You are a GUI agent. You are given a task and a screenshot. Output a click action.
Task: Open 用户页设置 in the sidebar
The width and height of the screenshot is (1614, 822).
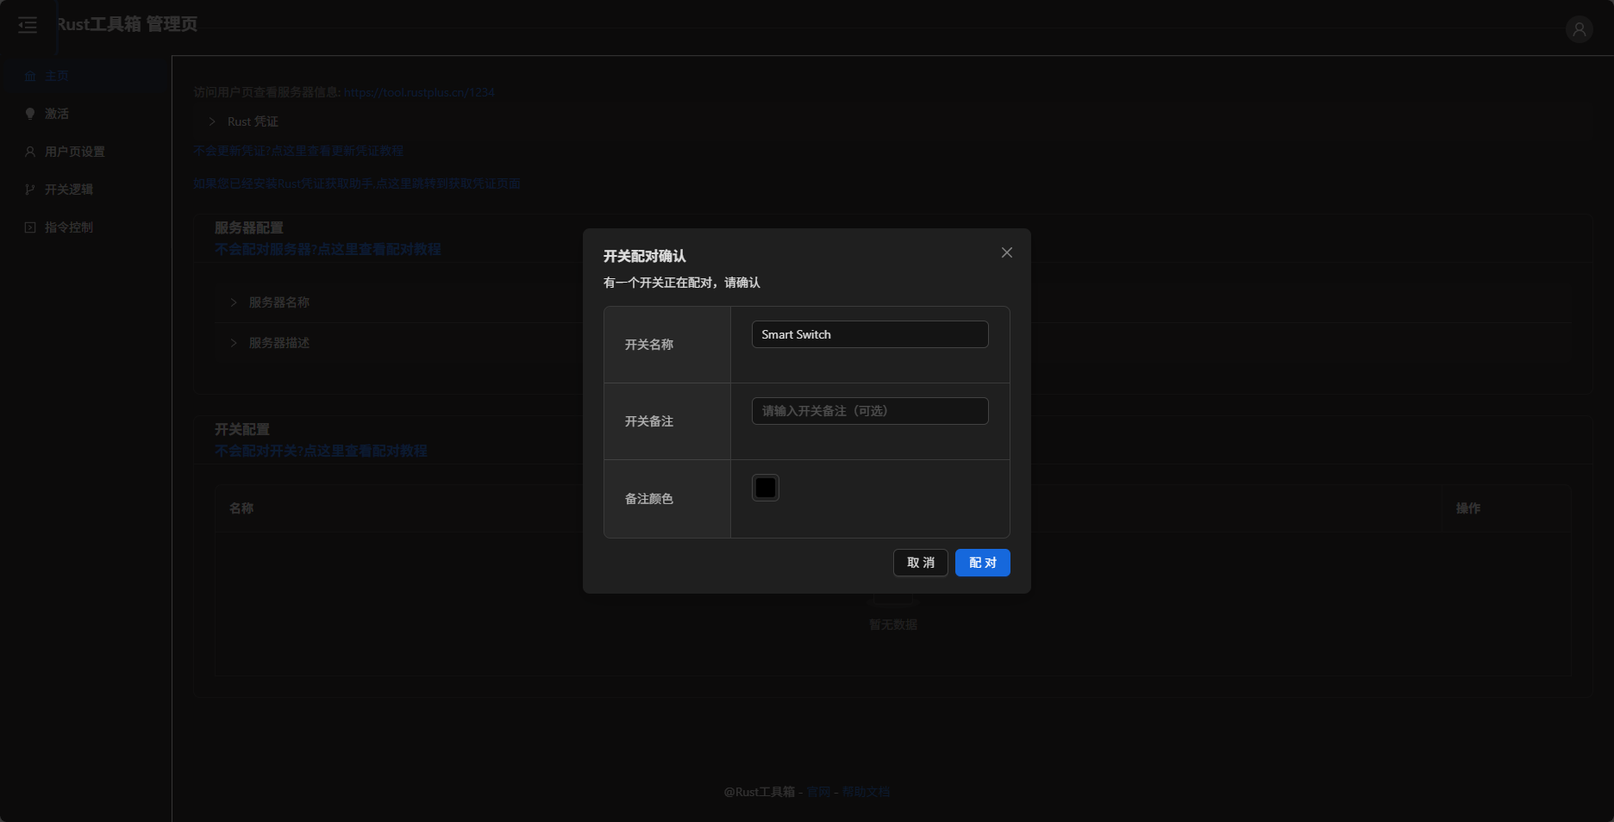tap(84, 152)
